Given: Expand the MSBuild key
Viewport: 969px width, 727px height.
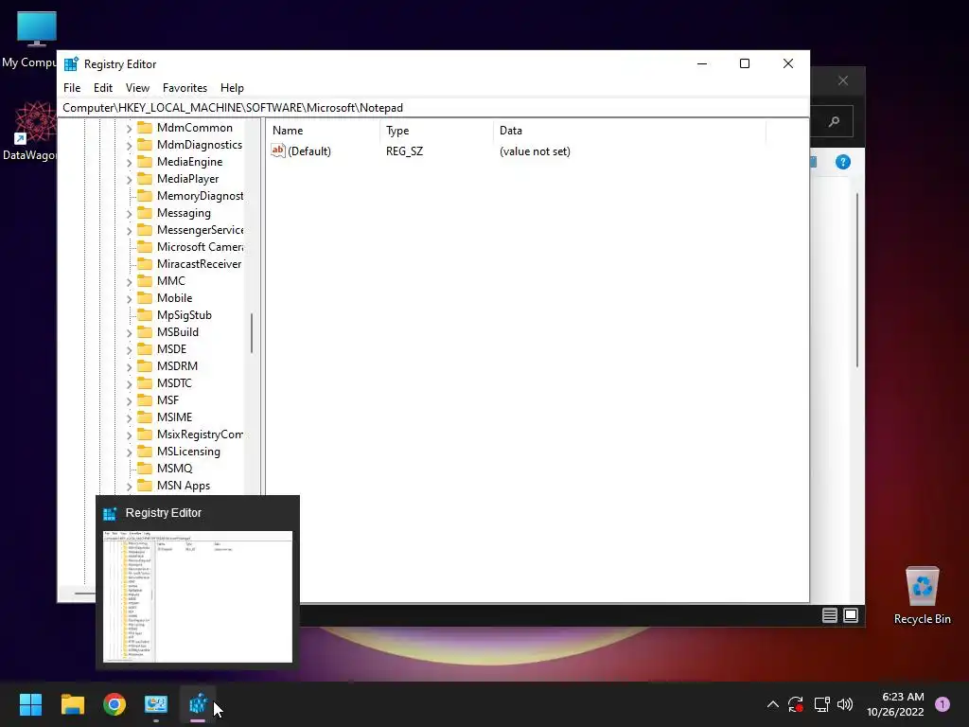Looking at the screenshot, I should pyautogui.click(x=129, y=332).
